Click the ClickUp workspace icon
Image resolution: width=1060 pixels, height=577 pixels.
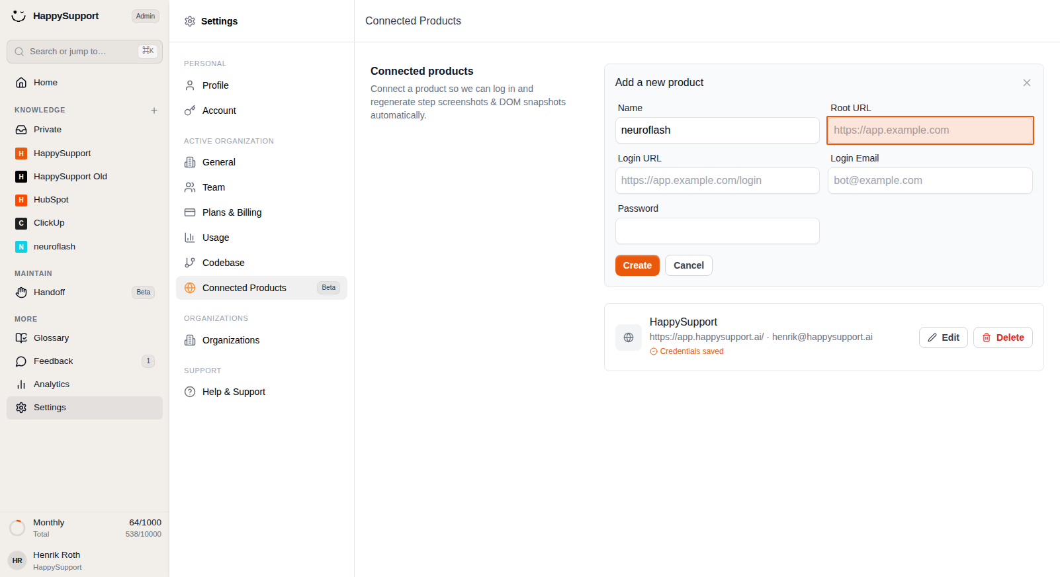tap(21, 223)
